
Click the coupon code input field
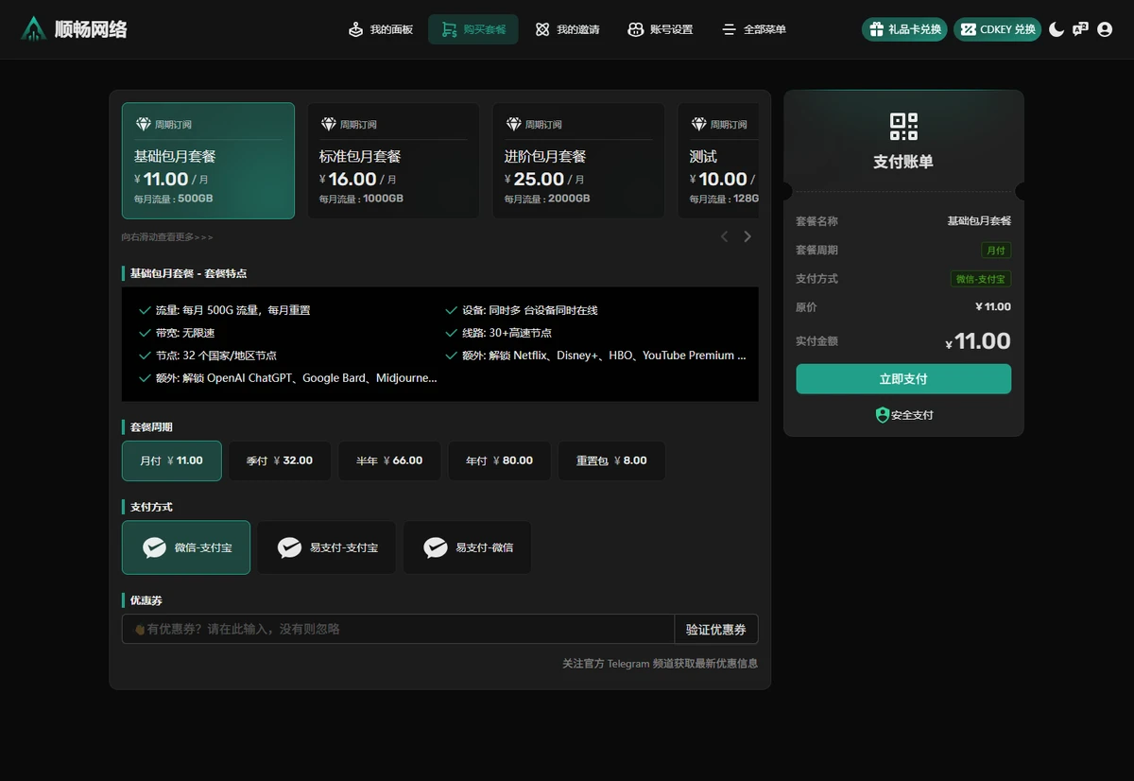(398, 629)
